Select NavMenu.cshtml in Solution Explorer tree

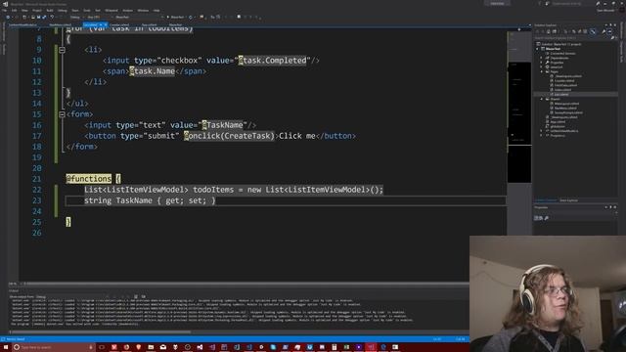[x=565, y=109]
